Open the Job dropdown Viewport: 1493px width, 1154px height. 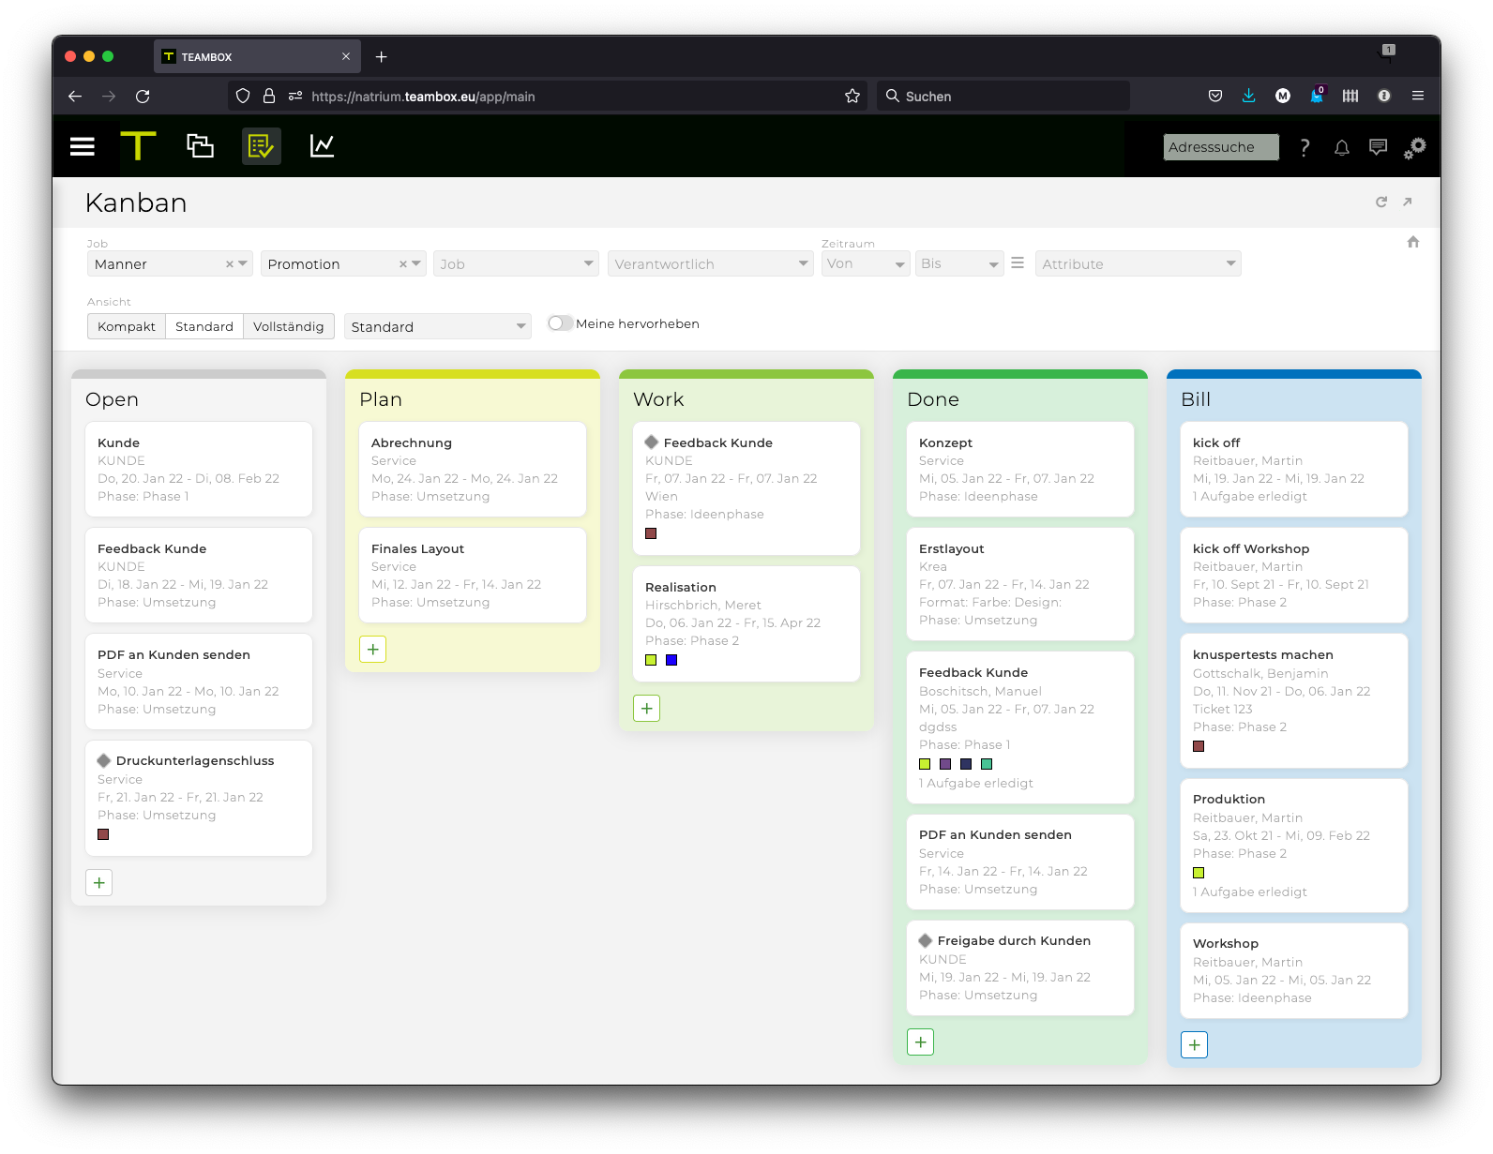515,263
